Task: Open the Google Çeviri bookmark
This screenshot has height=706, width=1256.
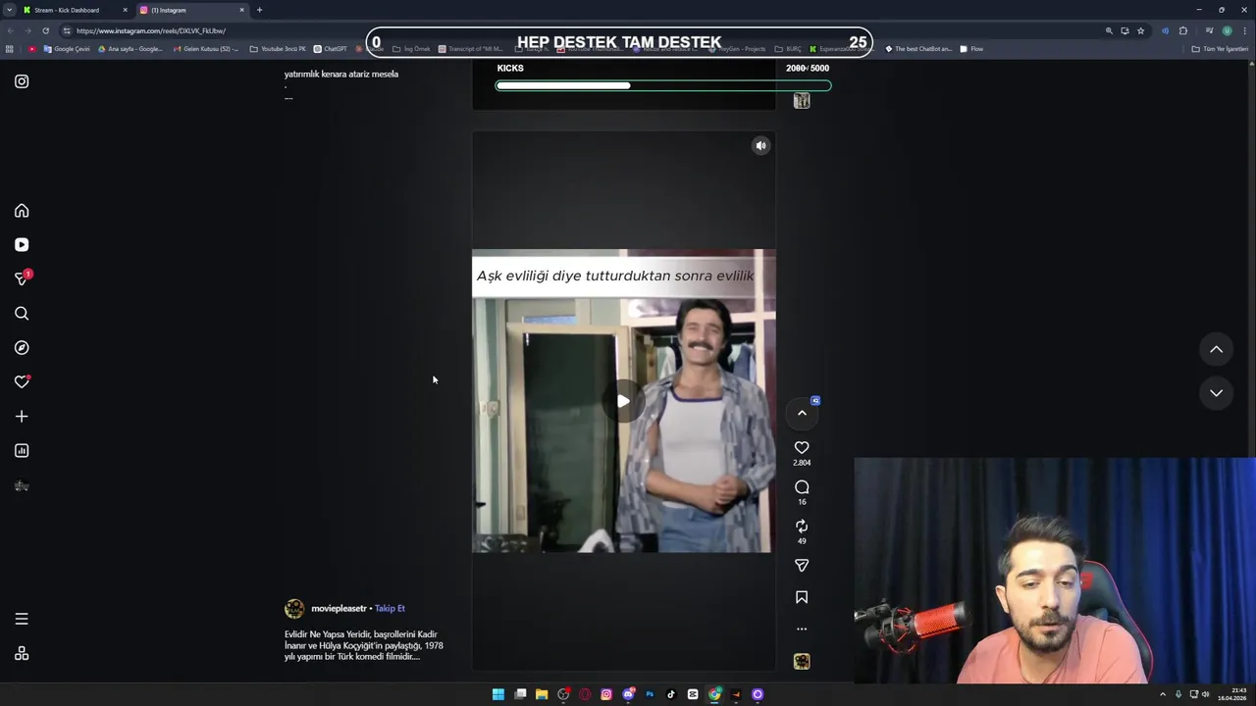Action: (67, 49)
